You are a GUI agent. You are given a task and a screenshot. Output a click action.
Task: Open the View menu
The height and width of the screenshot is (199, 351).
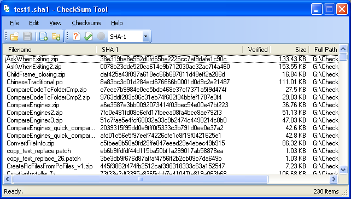(x=55, y=23)
